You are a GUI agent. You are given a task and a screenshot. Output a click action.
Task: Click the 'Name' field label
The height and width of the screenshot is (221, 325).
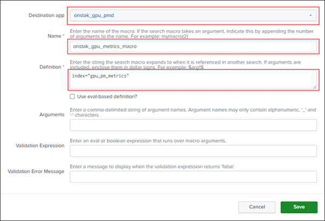click(x=55, y=35)
